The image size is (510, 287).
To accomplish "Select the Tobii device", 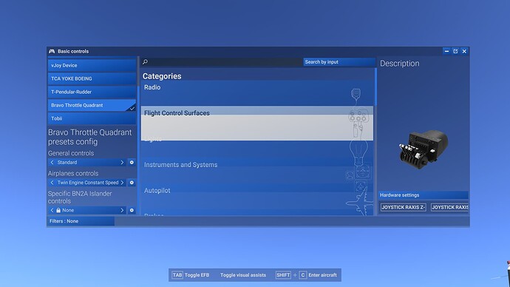I will [x=92, y=118].
